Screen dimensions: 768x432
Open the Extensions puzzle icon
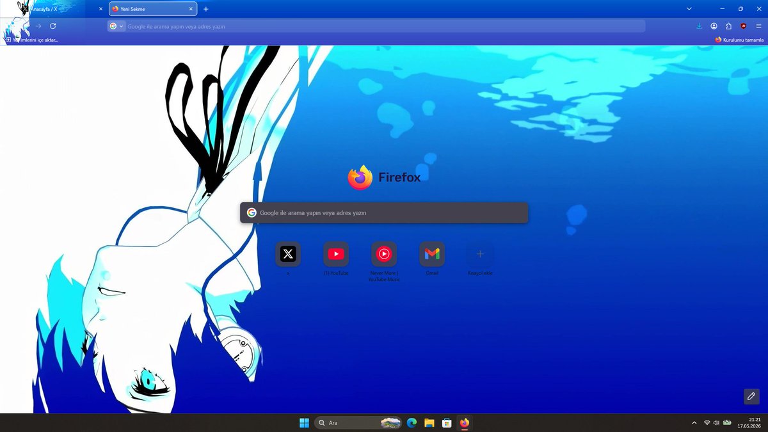tap(728, 26)
